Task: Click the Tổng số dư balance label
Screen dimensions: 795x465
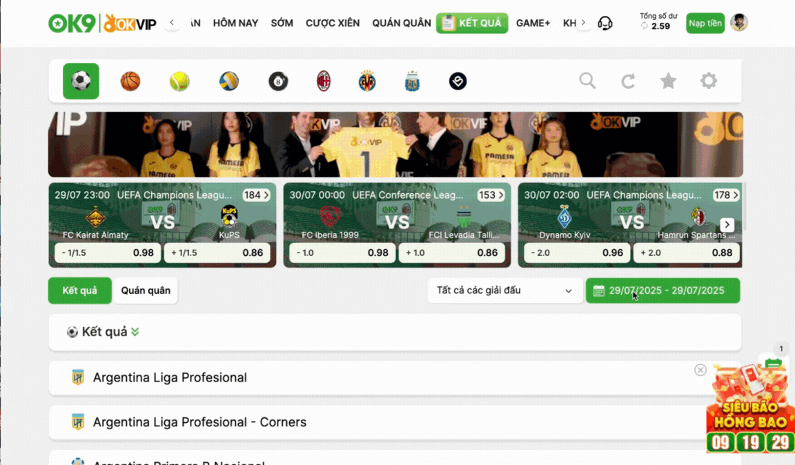Action: [658, 17]
